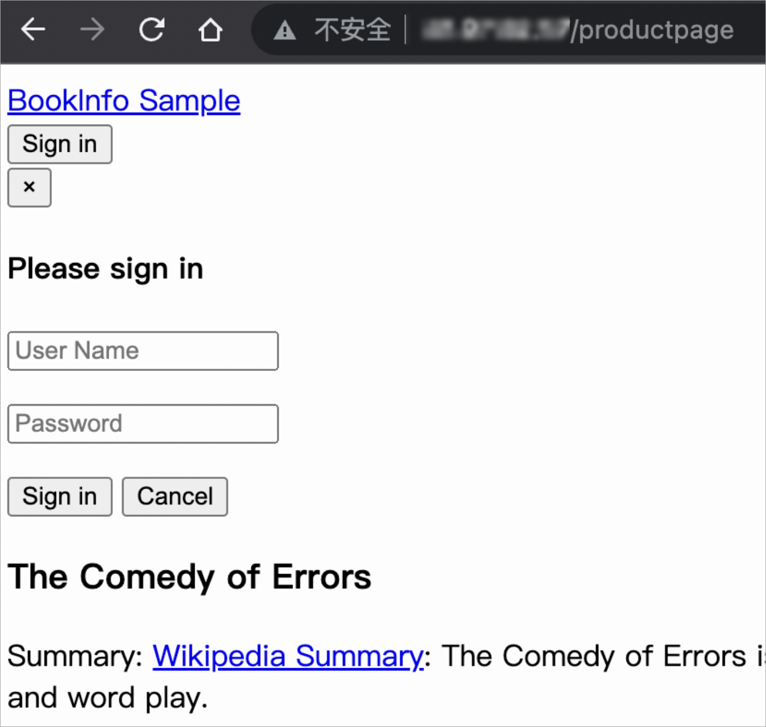Select the blurred host address in URL

[494, 30]
